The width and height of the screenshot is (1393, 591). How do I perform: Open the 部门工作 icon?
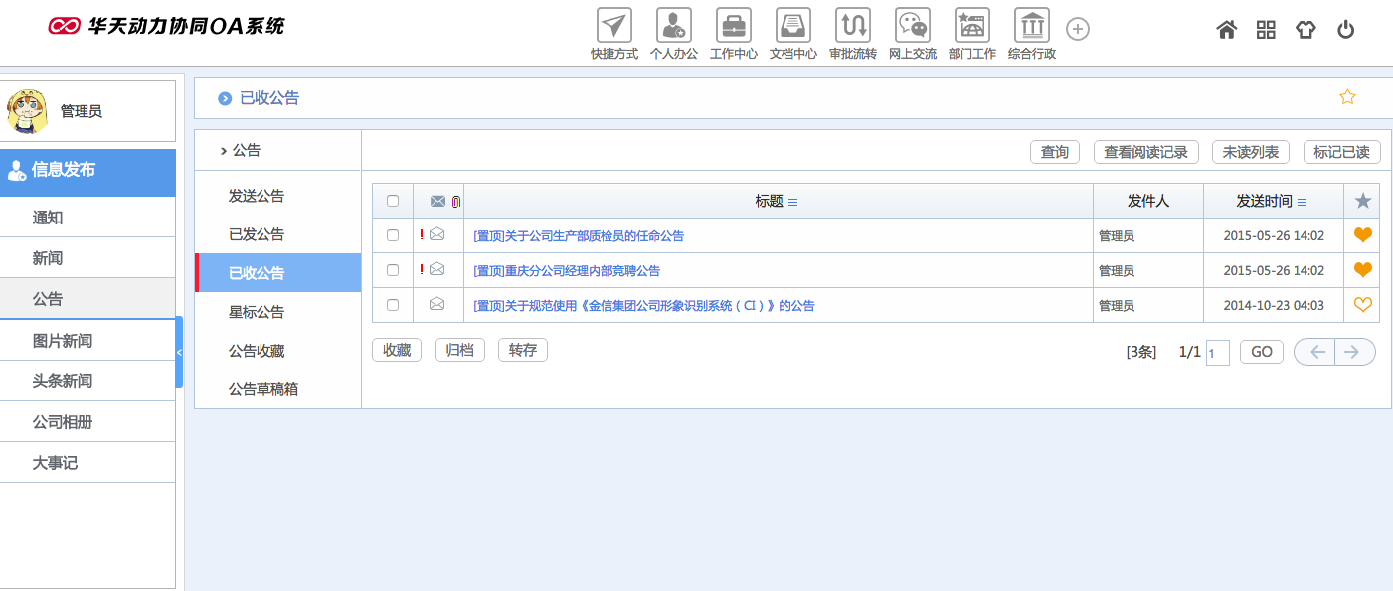(x=971, y=25)
